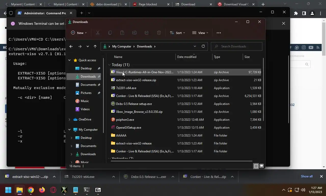Go forward in the Downloads folder window

80,46
